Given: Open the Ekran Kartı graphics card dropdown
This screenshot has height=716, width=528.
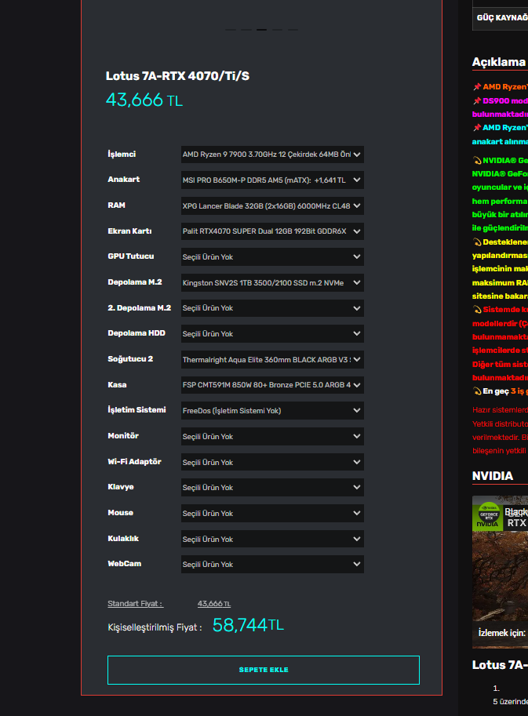Looking at the screenshot, I should coord(272,231).
